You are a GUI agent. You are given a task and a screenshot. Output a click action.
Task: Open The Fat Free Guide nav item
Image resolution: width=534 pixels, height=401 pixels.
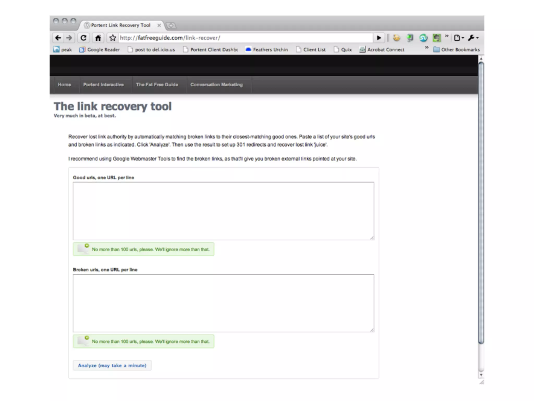157,85
